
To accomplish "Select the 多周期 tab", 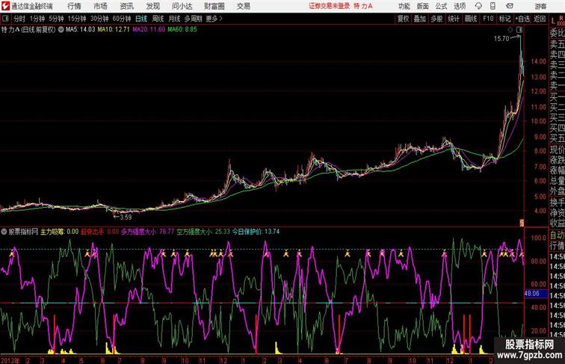I will point(193,19).
